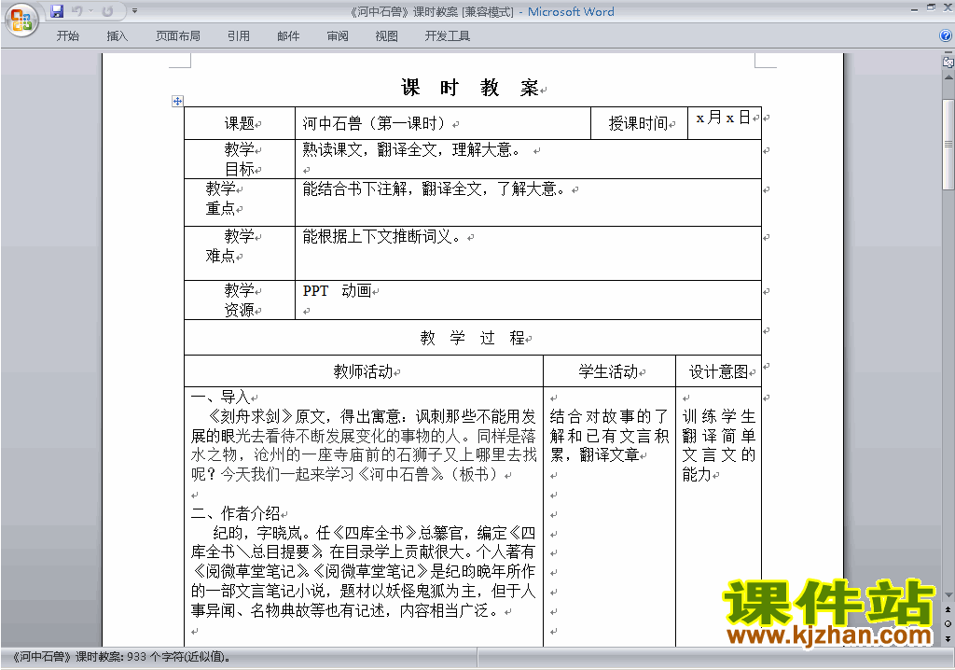Click the text 能结合书下注解，翻译全文，了解大意。
955x670 pixels.
coord(435,189)
